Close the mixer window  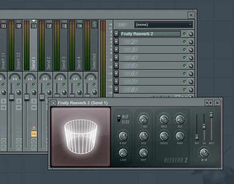click(191, 15)
